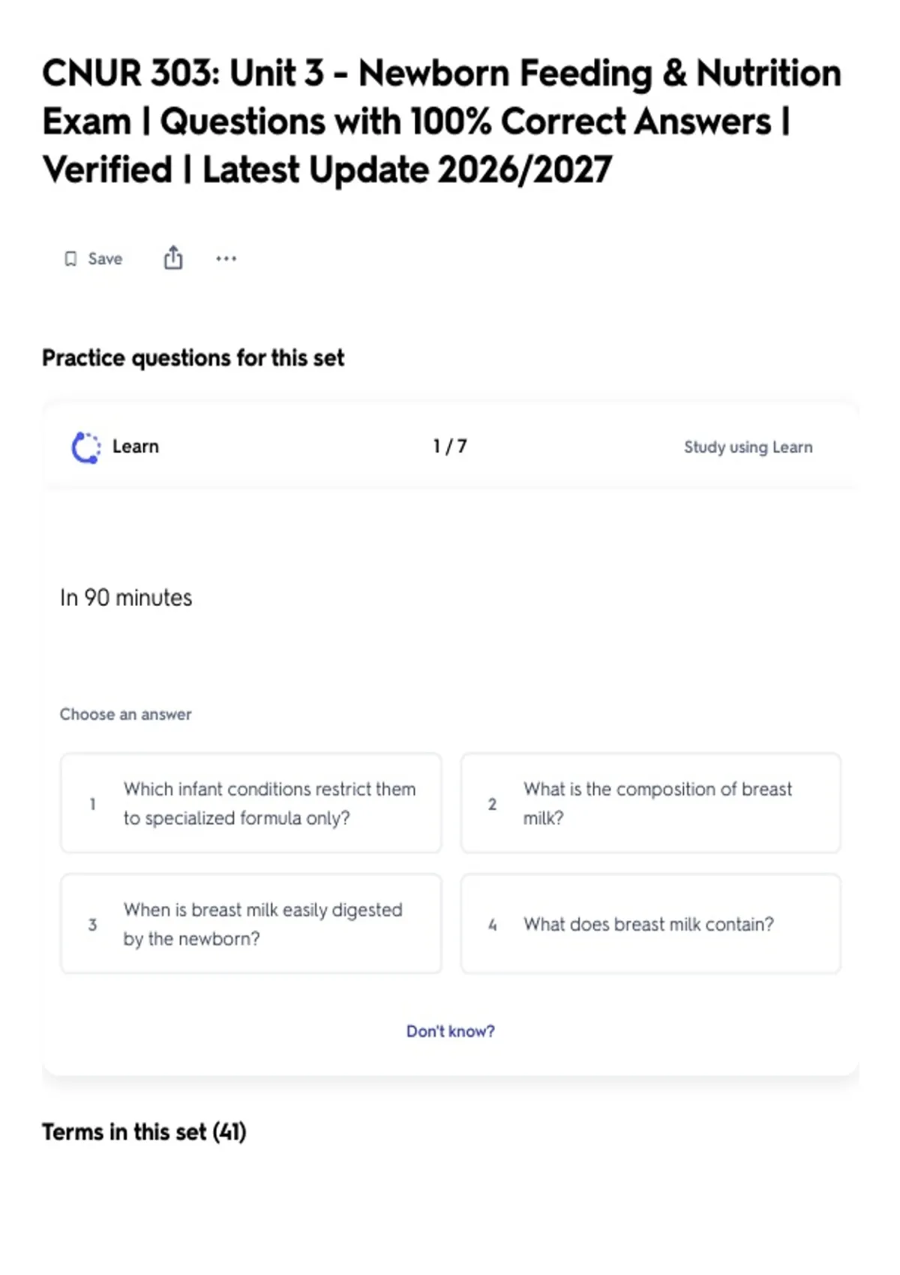Click the Don't know? link

click(451, 1031)
